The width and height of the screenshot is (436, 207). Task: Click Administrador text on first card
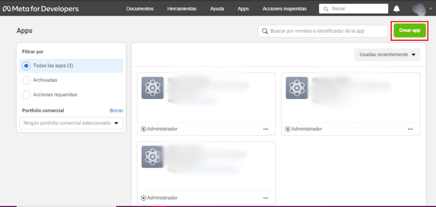(x=162, y=129)
